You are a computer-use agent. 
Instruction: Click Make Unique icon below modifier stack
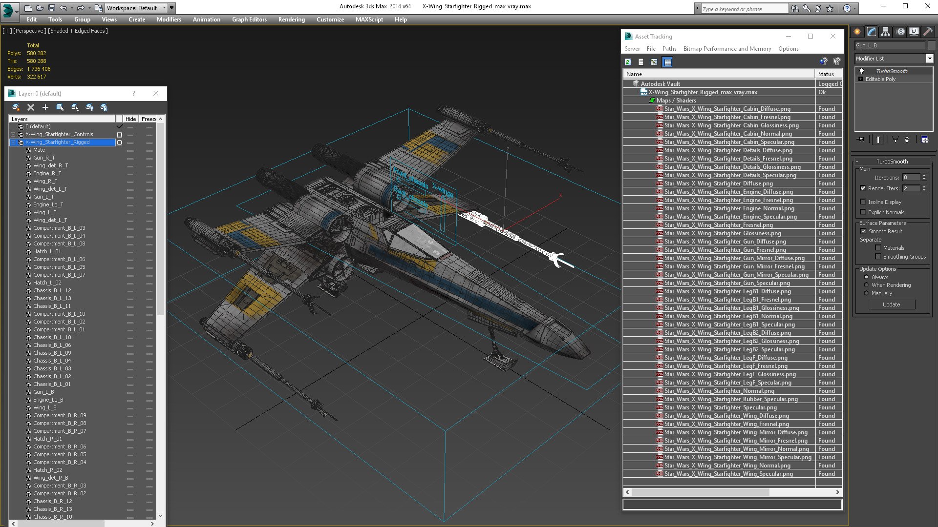tap(895, 140)
